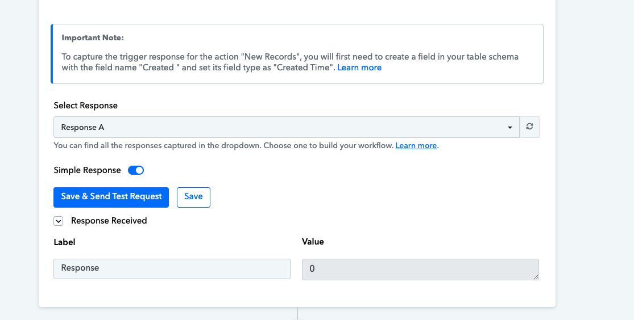
Task: Click the Response Received text
Action: coord(109,221)
